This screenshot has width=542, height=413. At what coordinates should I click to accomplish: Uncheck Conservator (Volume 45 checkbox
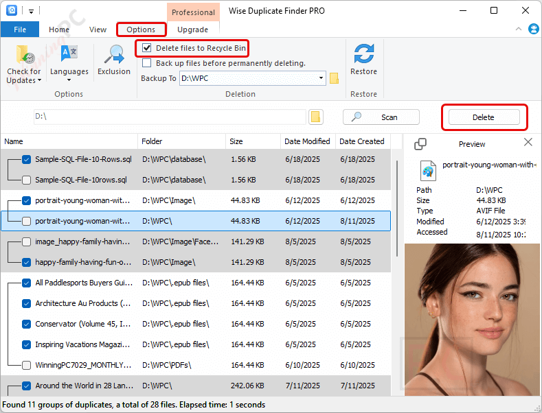pyautogui.click(x=26, y=324)
